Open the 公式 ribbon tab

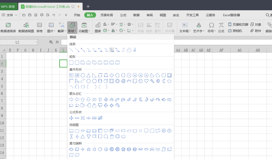click(x=123, y=15)
